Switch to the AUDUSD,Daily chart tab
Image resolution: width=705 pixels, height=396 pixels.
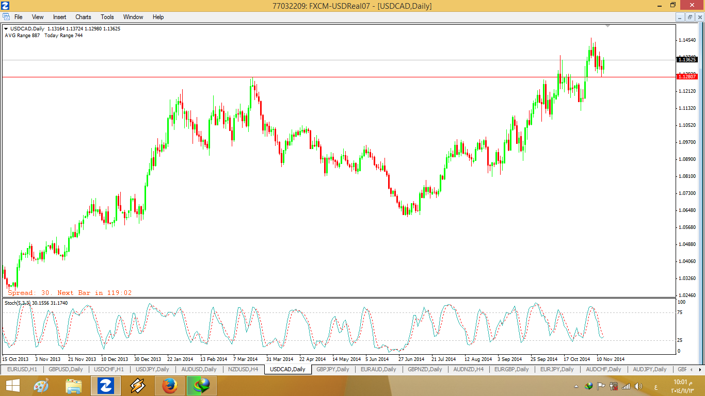click(x=199, y=369)
